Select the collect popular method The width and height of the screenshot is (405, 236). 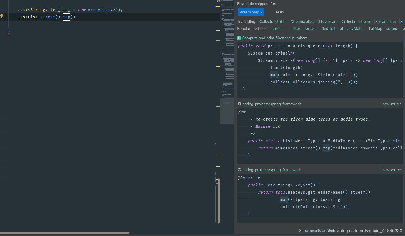click(277, 28)
